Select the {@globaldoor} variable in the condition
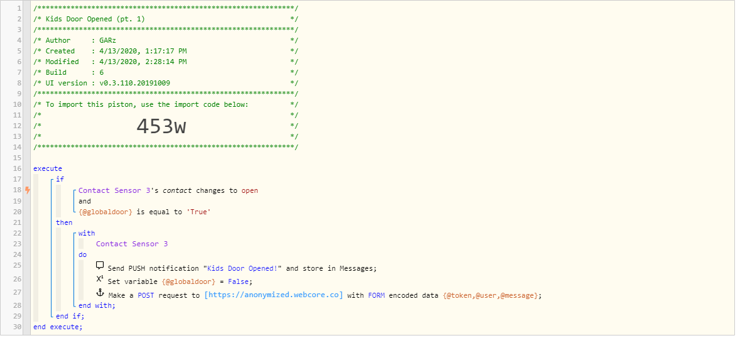 coord(106,212)
